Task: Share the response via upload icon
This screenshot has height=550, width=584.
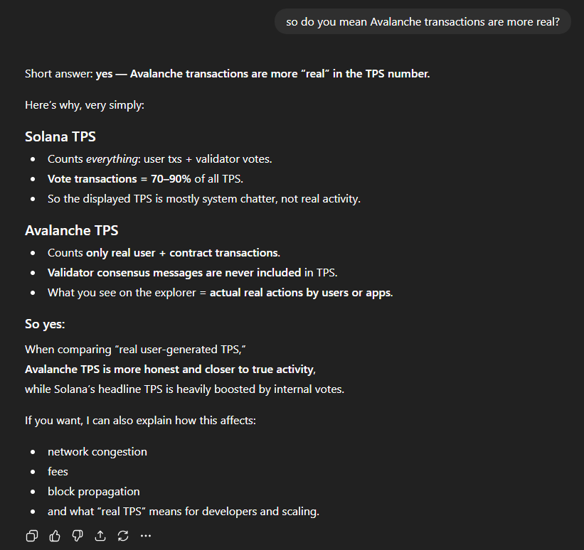Action: coord(100,536)
